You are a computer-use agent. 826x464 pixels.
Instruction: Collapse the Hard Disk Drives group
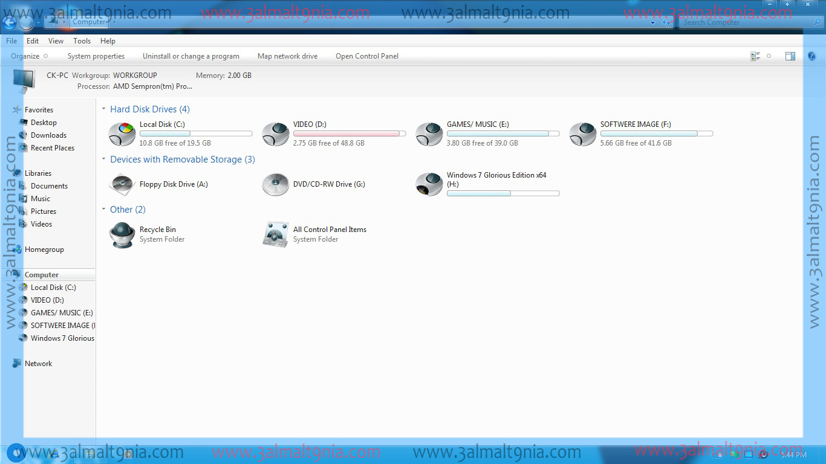[104, 109]
